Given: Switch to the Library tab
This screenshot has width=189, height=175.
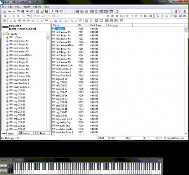Looking at the screenshot, I should [x=41, y=133].
